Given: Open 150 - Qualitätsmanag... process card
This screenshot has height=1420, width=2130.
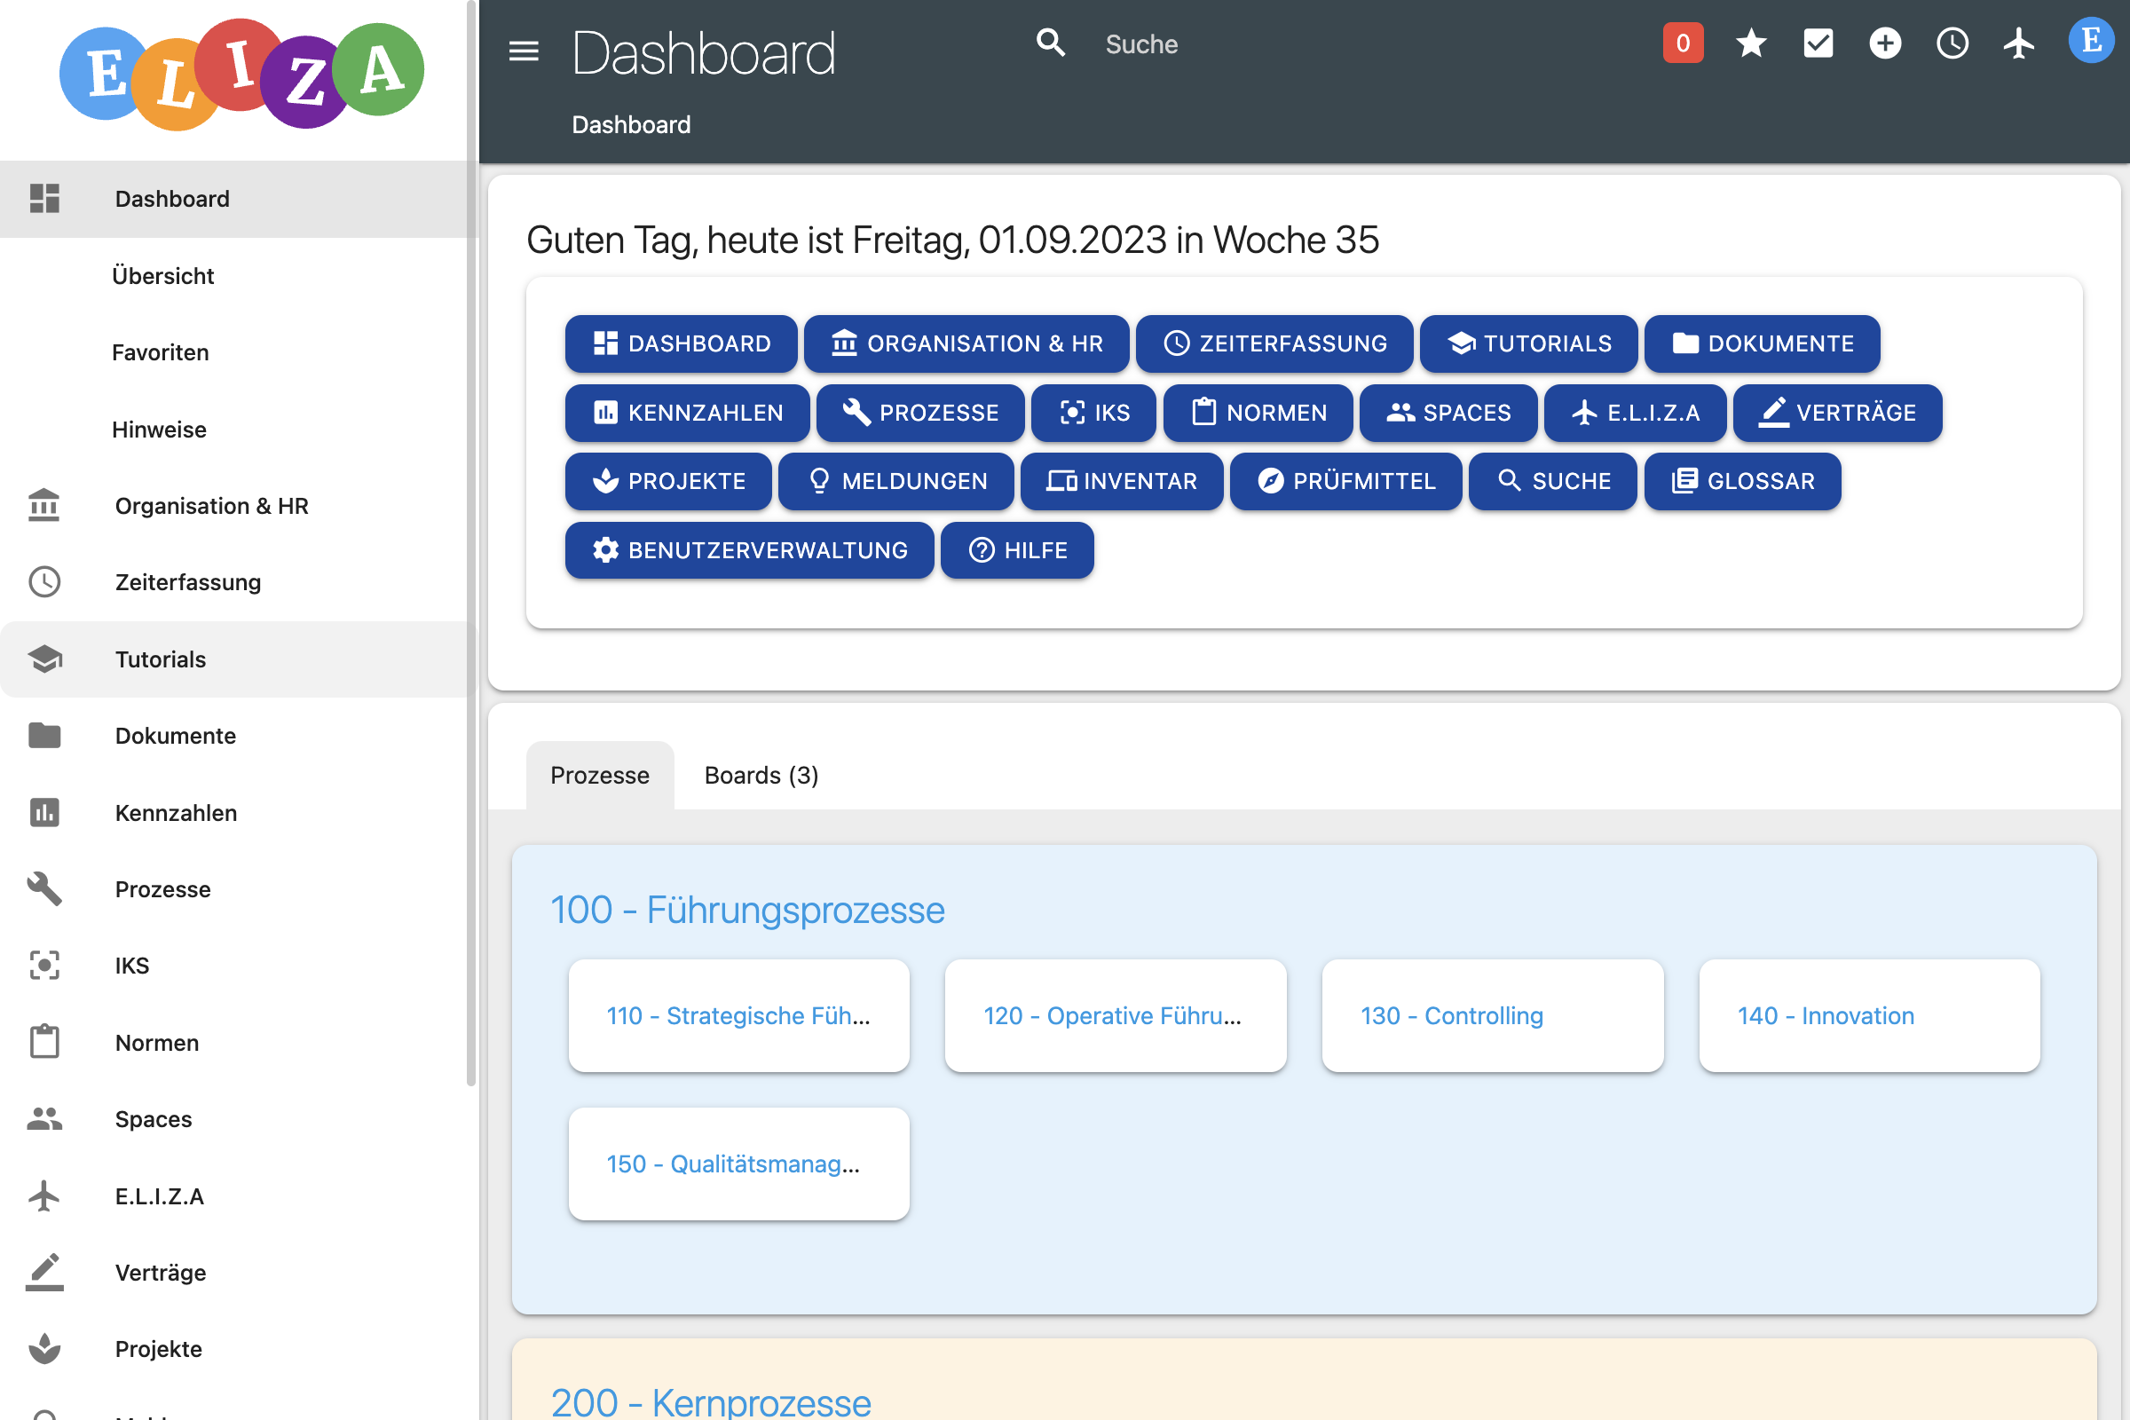Looking at the screenshot, I should click(739, 1164).
